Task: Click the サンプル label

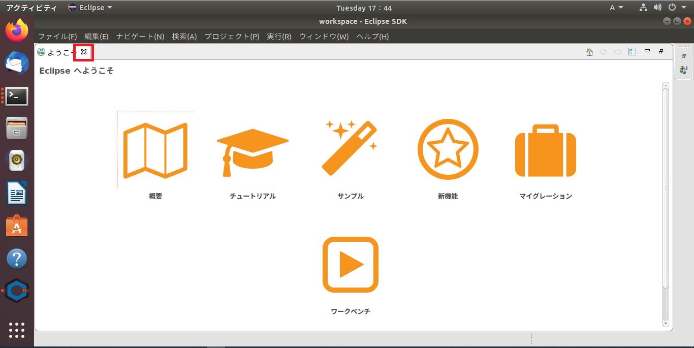Action: [x=350, y=196]
